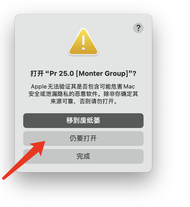Choose 移到废纸篓 to trash the app
The height and width of the screenshot is (207, 190).
[83, 120]
